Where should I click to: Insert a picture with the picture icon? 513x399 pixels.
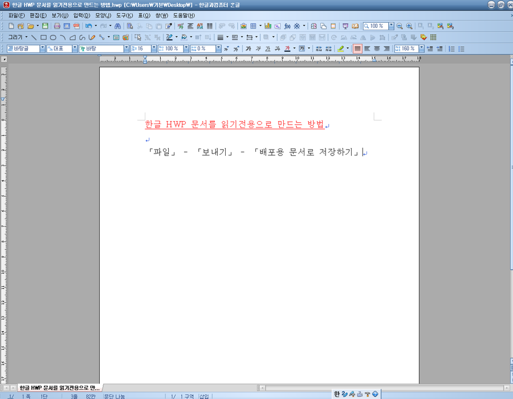243,26
